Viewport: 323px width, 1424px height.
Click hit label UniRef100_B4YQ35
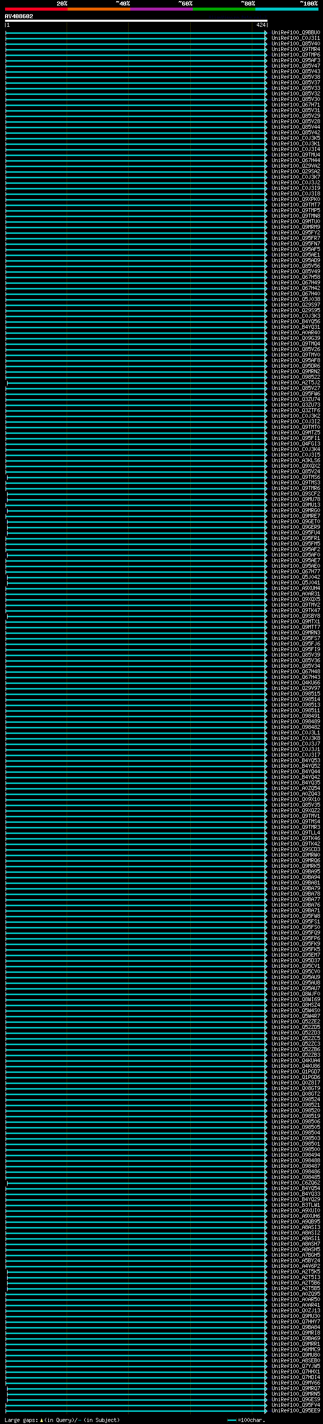click(296, 783)
